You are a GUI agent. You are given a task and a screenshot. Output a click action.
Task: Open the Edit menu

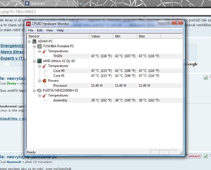(x=40, y=30)
